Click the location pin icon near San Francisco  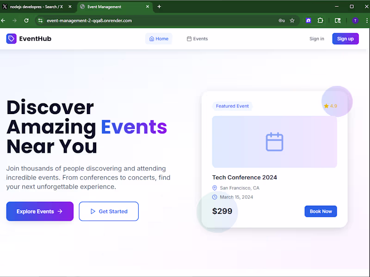pos(214,188)
